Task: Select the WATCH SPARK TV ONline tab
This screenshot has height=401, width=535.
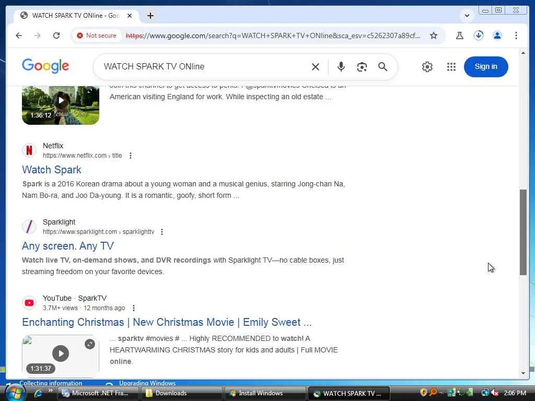Action: (x=76, y=16)
